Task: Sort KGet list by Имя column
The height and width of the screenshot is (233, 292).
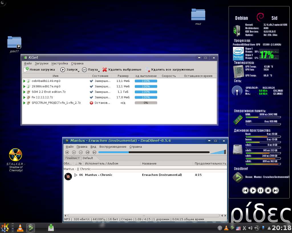Action: [55, 76]
